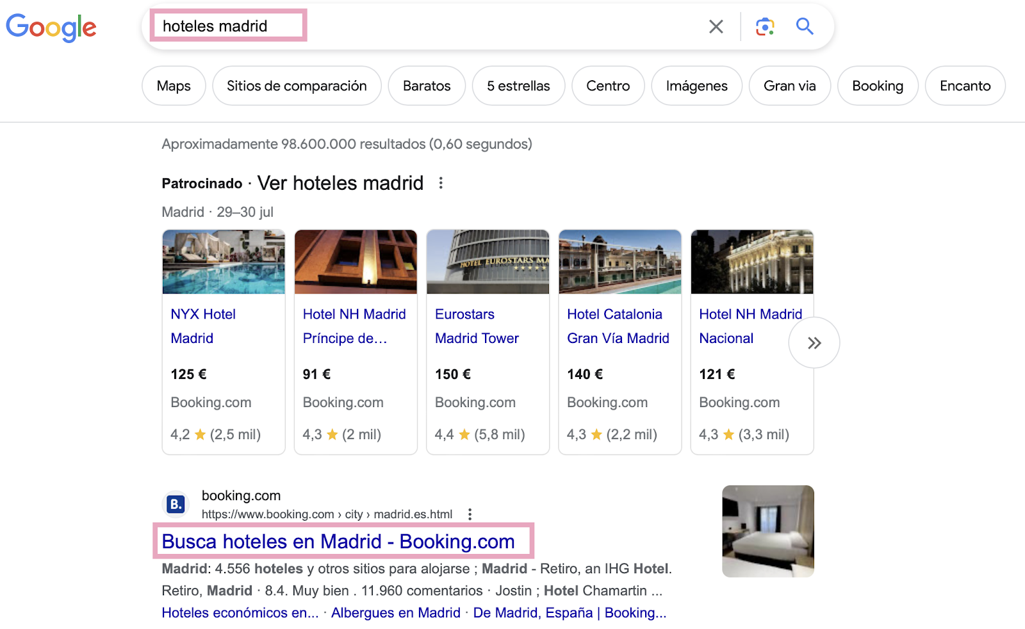Enable the 'Baratos' filter chip

click(426, 85)
